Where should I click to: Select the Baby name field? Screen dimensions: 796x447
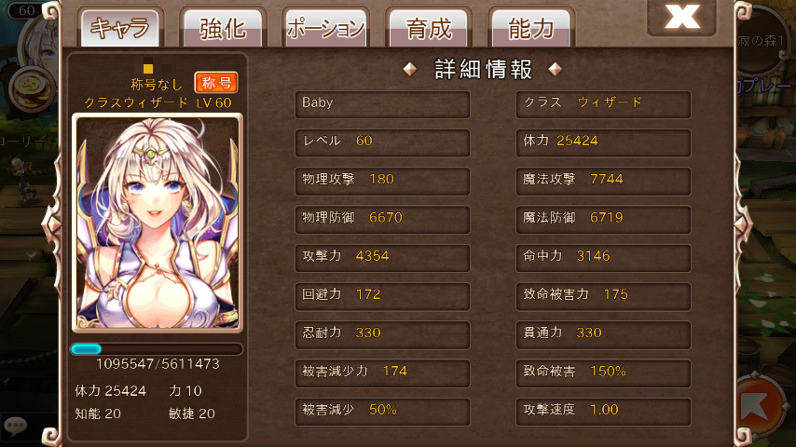[x=382, y=104]
